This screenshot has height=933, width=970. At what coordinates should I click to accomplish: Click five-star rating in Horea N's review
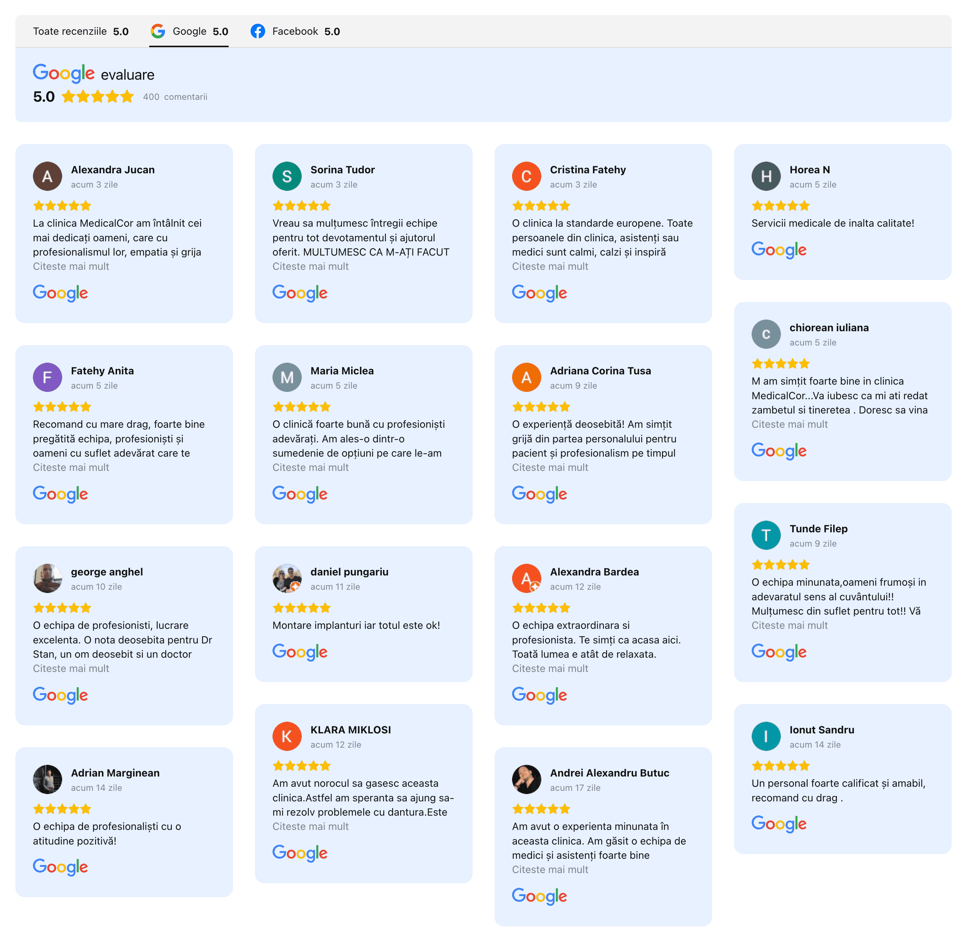781,206
